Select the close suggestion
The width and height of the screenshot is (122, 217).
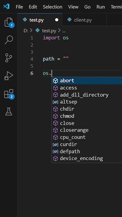[x=87, y=123]
